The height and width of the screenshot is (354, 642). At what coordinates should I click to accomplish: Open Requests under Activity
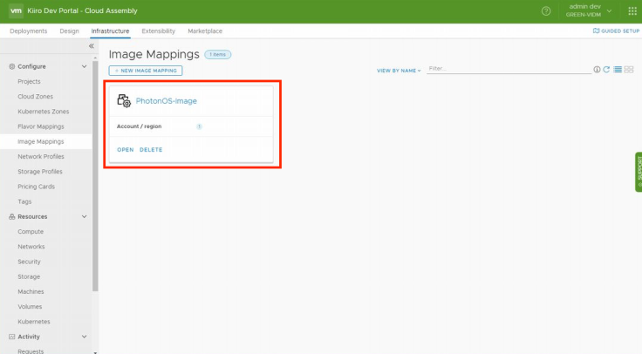[31, 351]
